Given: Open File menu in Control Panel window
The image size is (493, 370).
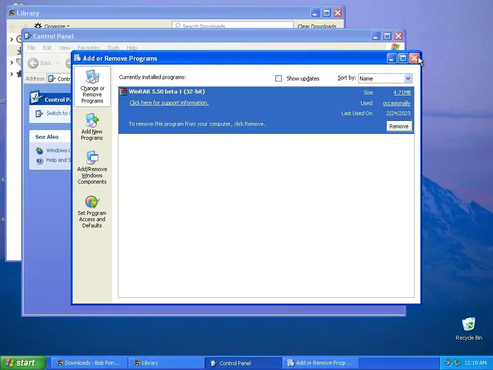Looking at the screenshot, I should click(x=31, y=48).
